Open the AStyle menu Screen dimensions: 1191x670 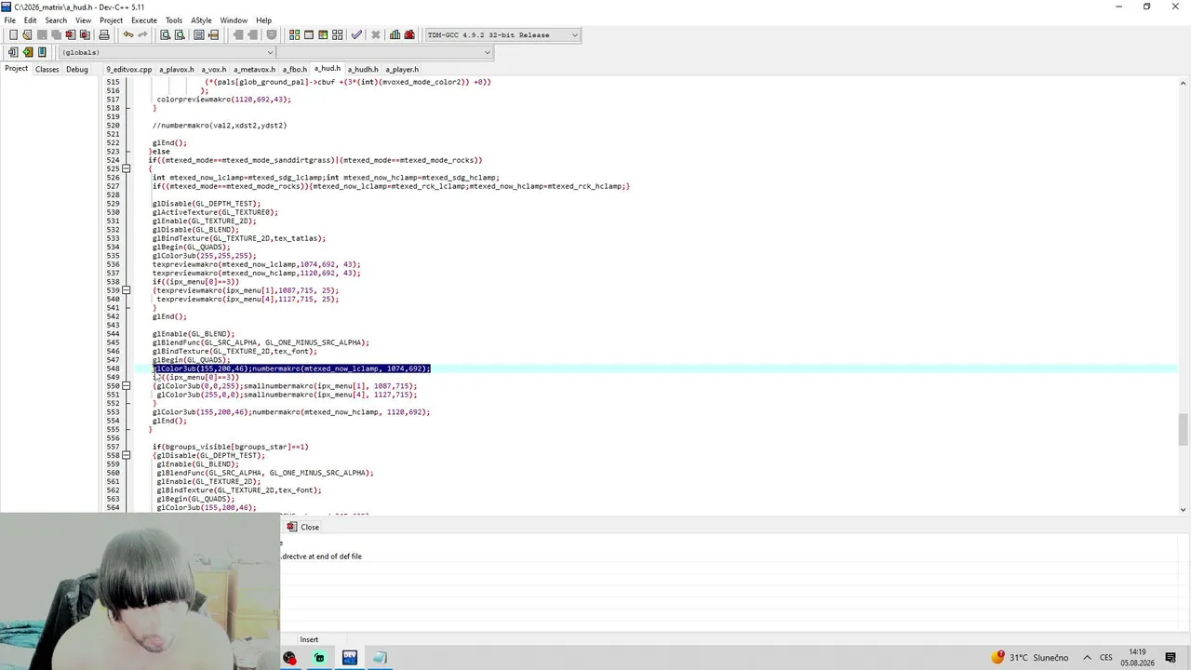point(201,20)
